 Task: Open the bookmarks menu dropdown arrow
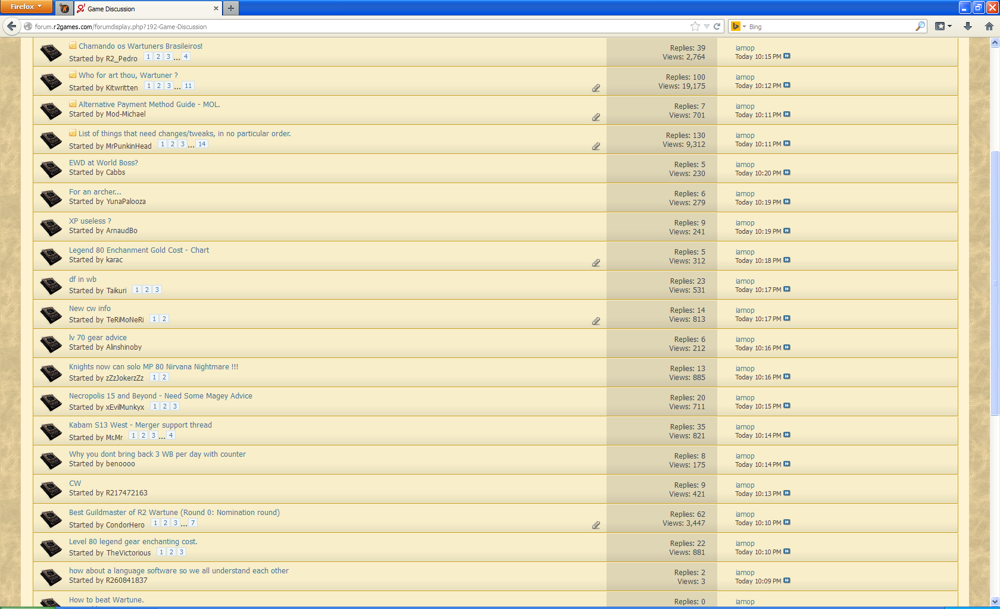[x=949, y=26]
